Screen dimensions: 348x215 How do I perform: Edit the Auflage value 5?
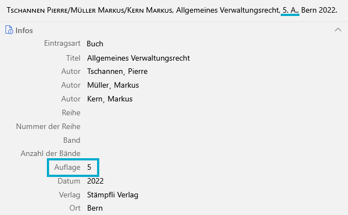click(89, 167)
